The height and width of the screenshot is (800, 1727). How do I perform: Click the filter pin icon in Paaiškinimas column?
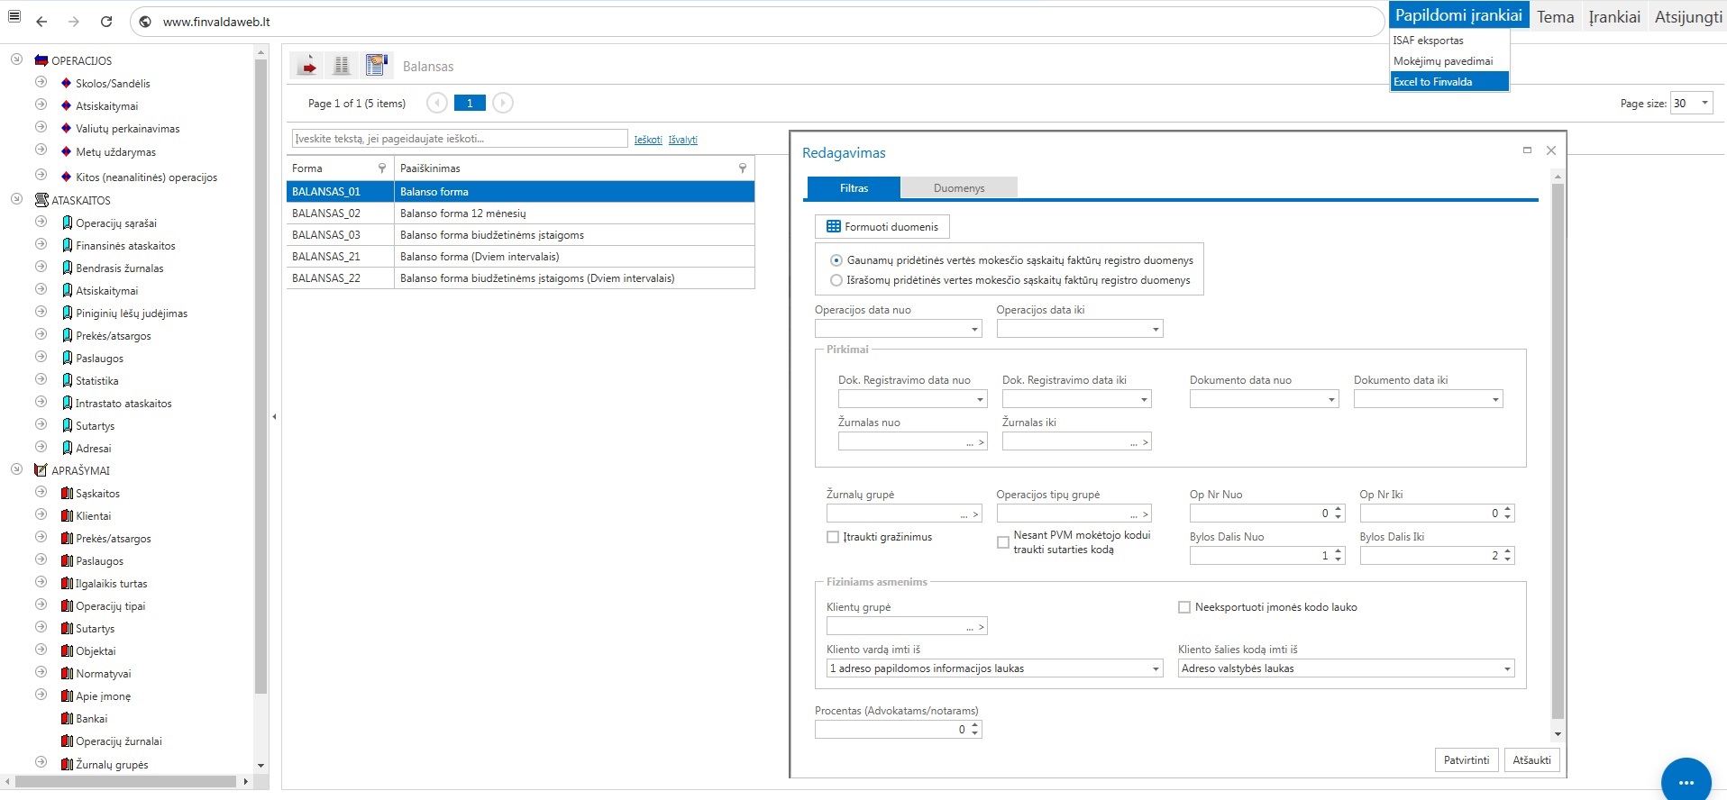(743, 168)
